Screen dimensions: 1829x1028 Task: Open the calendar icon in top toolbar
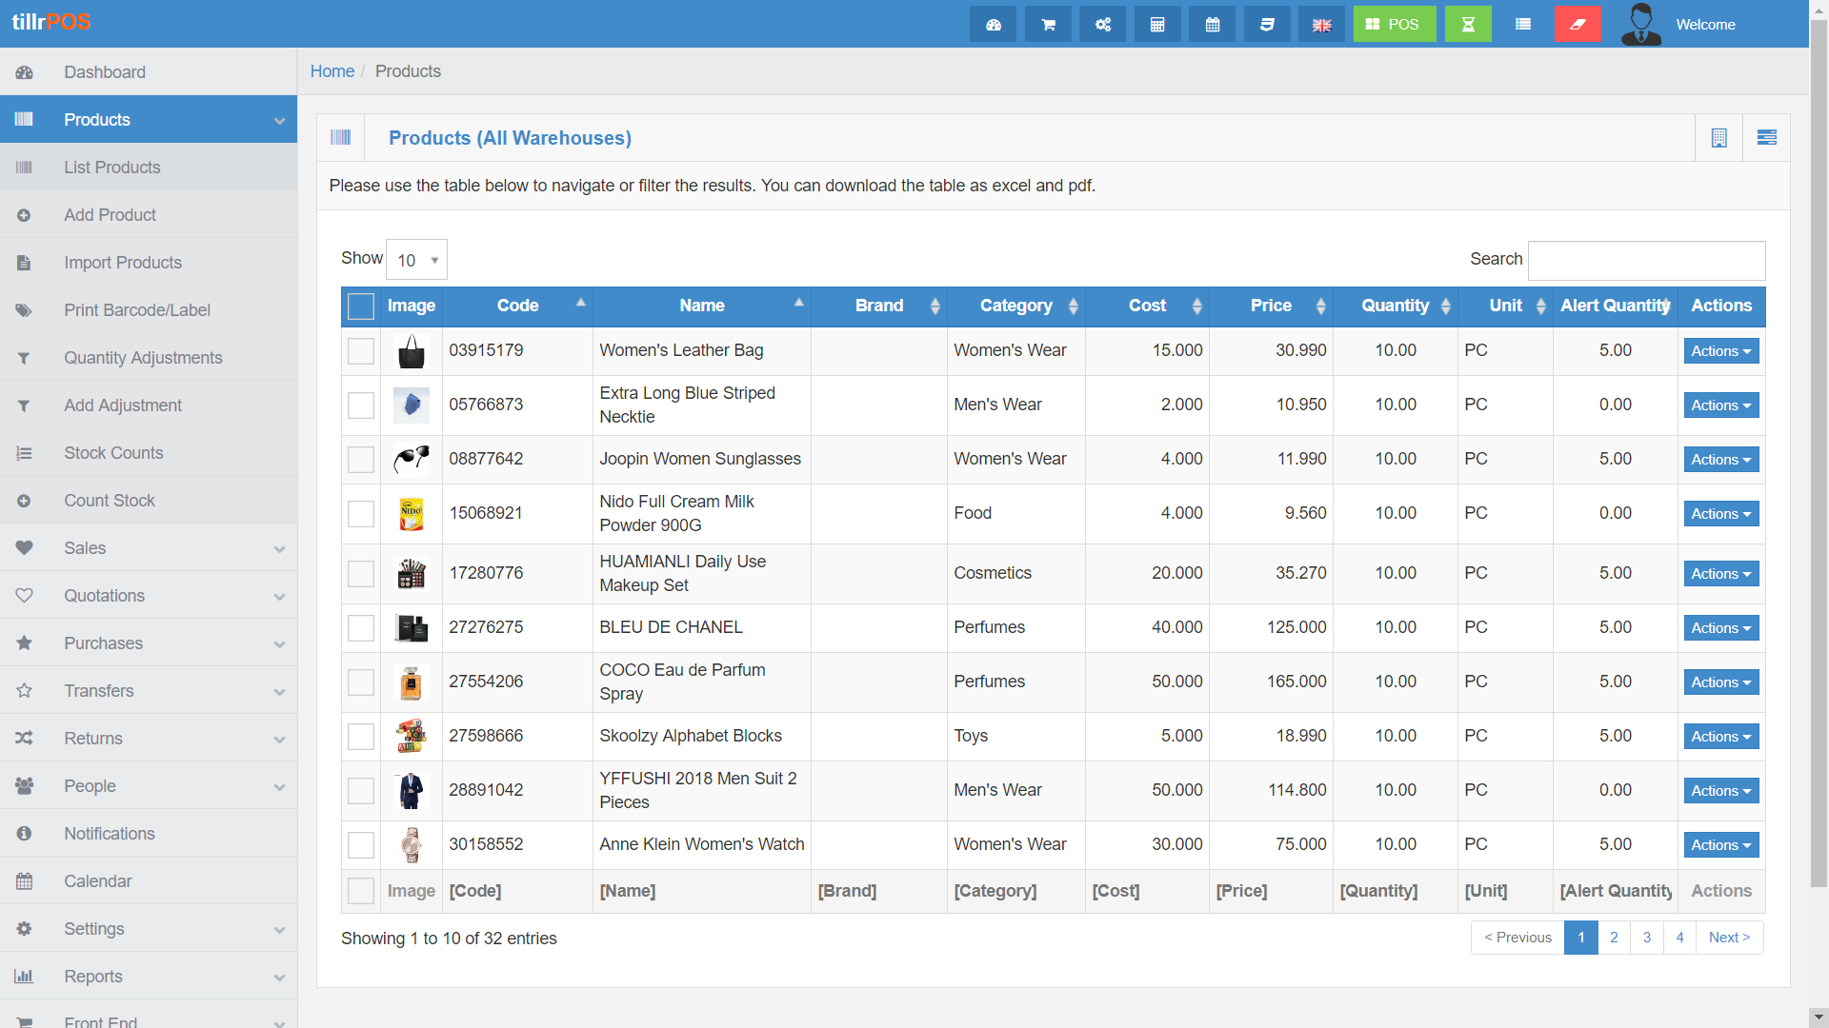(x=1212, y=25)
